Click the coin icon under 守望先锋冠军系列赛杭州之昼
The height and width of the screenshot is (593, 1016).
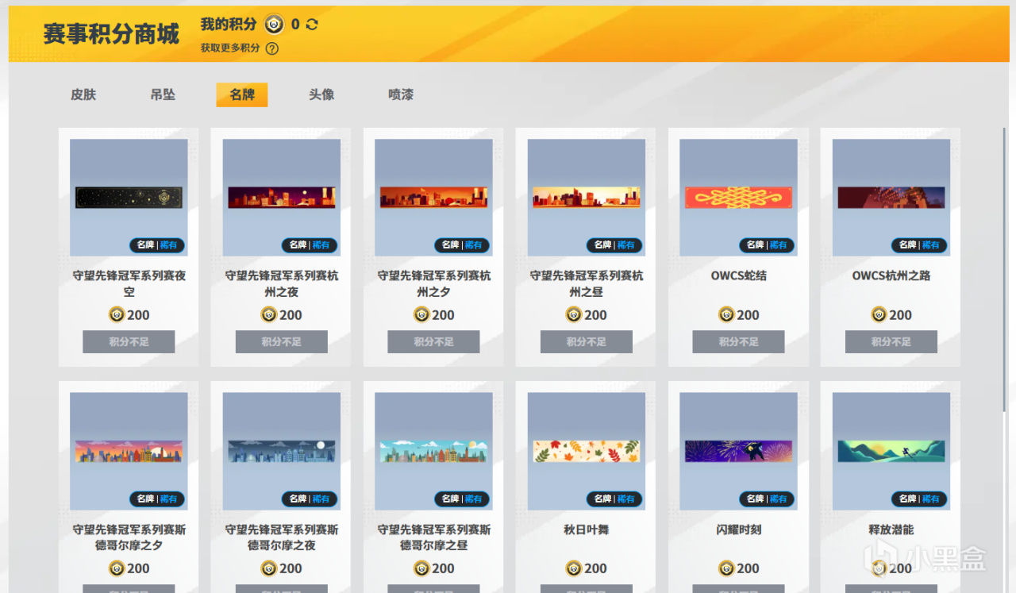click(574, 315)
